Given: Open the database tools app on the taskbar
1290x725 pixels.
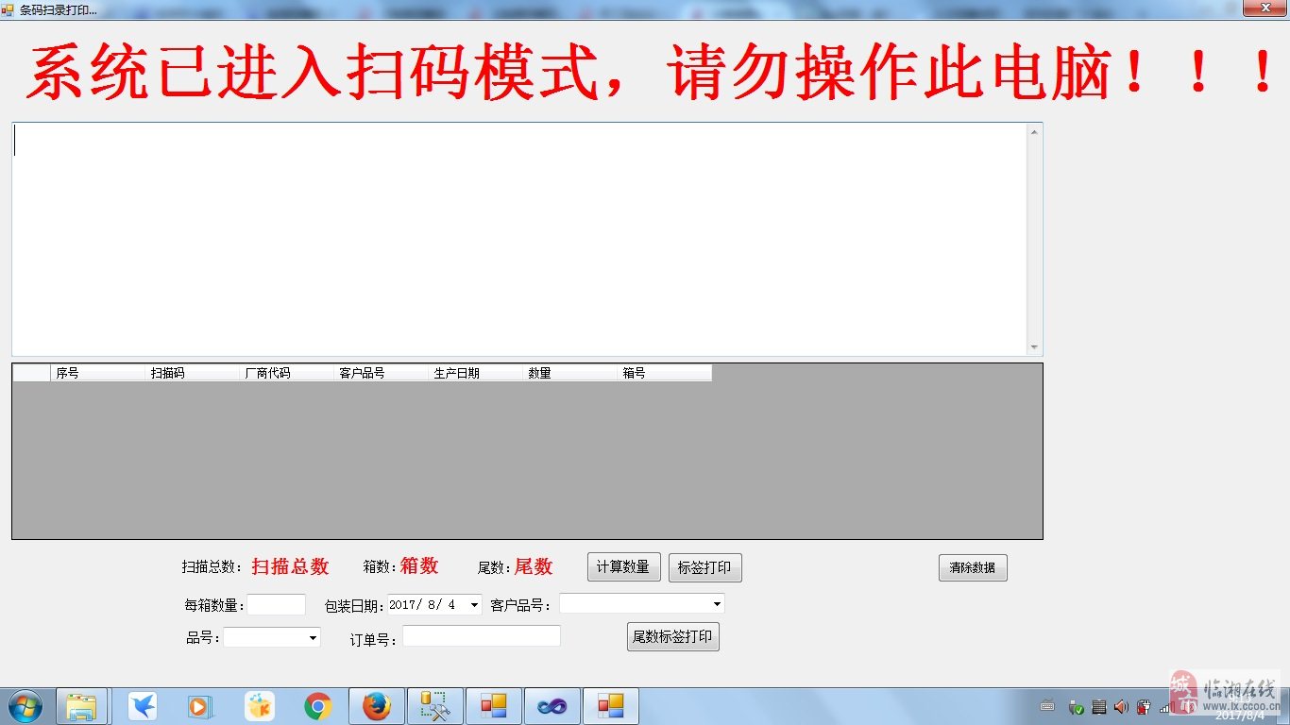Looking at the screenshot, I should (434, 704).
